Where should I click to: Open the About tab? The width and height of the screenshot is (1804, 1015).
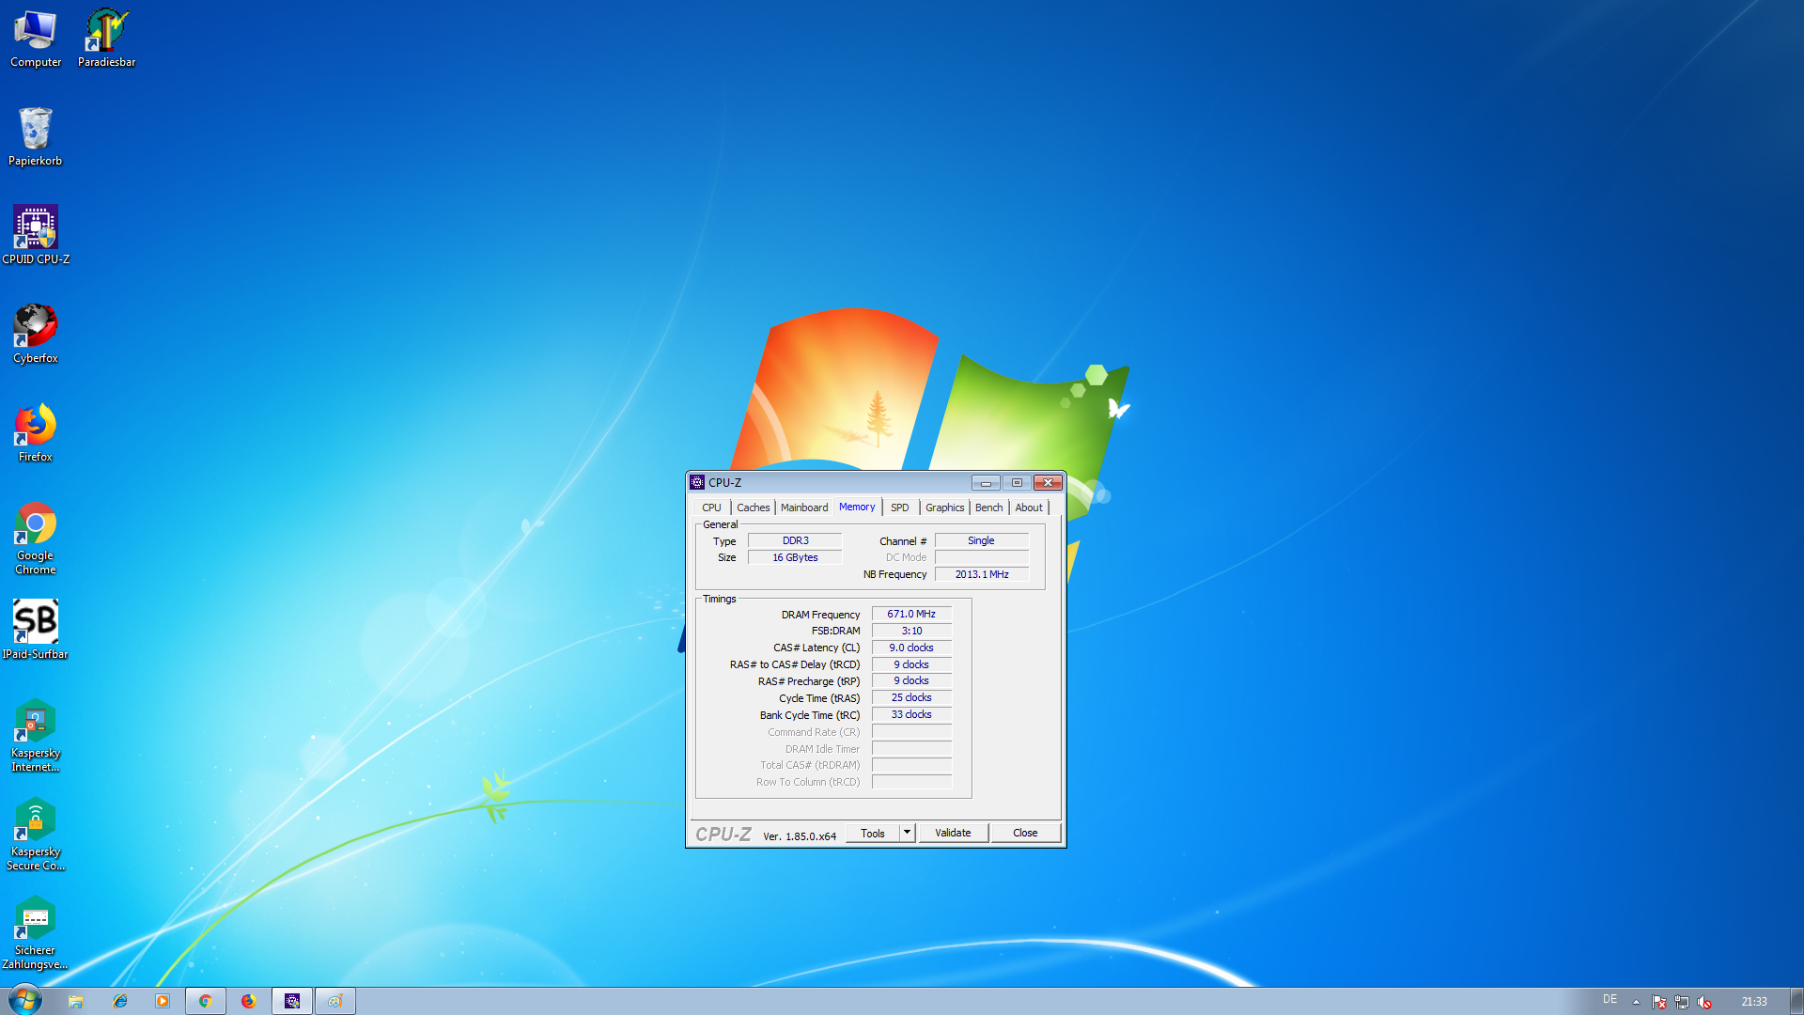click(x=1029, y=507)
